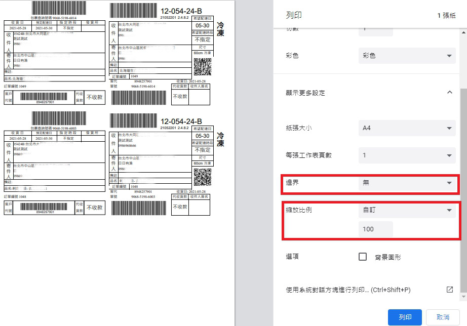This screenshot has height=326, width=467.
Task: Collapse 顯示更多設定 with the chevron icon
Action: [449, 93]
